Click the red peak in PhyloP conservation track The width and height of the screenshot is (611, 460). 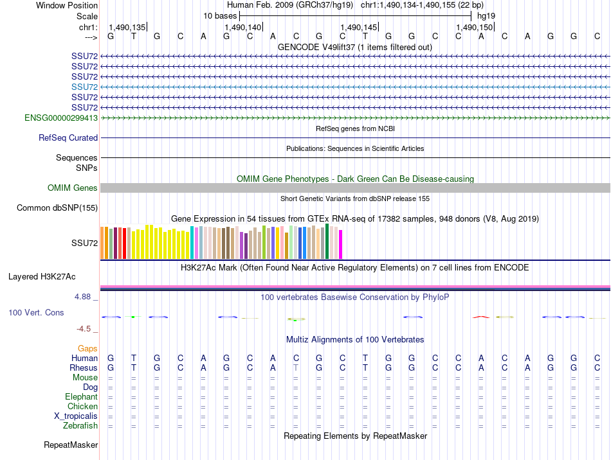click(480, 317)
